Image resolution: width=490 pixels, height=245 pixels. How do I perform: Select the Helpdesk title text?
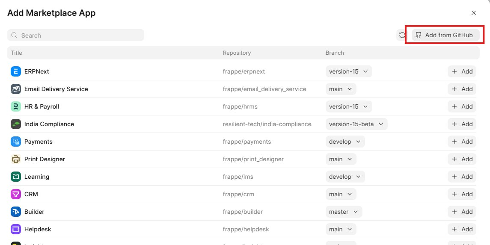pyautogui.click(x=38, y=229)
